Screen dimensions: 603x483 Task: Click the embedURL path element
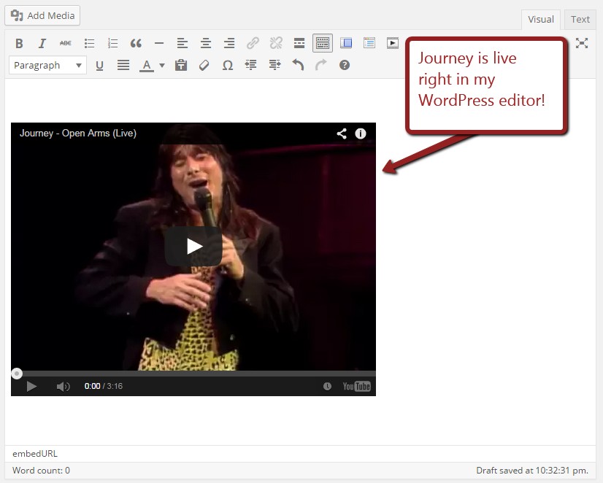click(x=35, y=454)
